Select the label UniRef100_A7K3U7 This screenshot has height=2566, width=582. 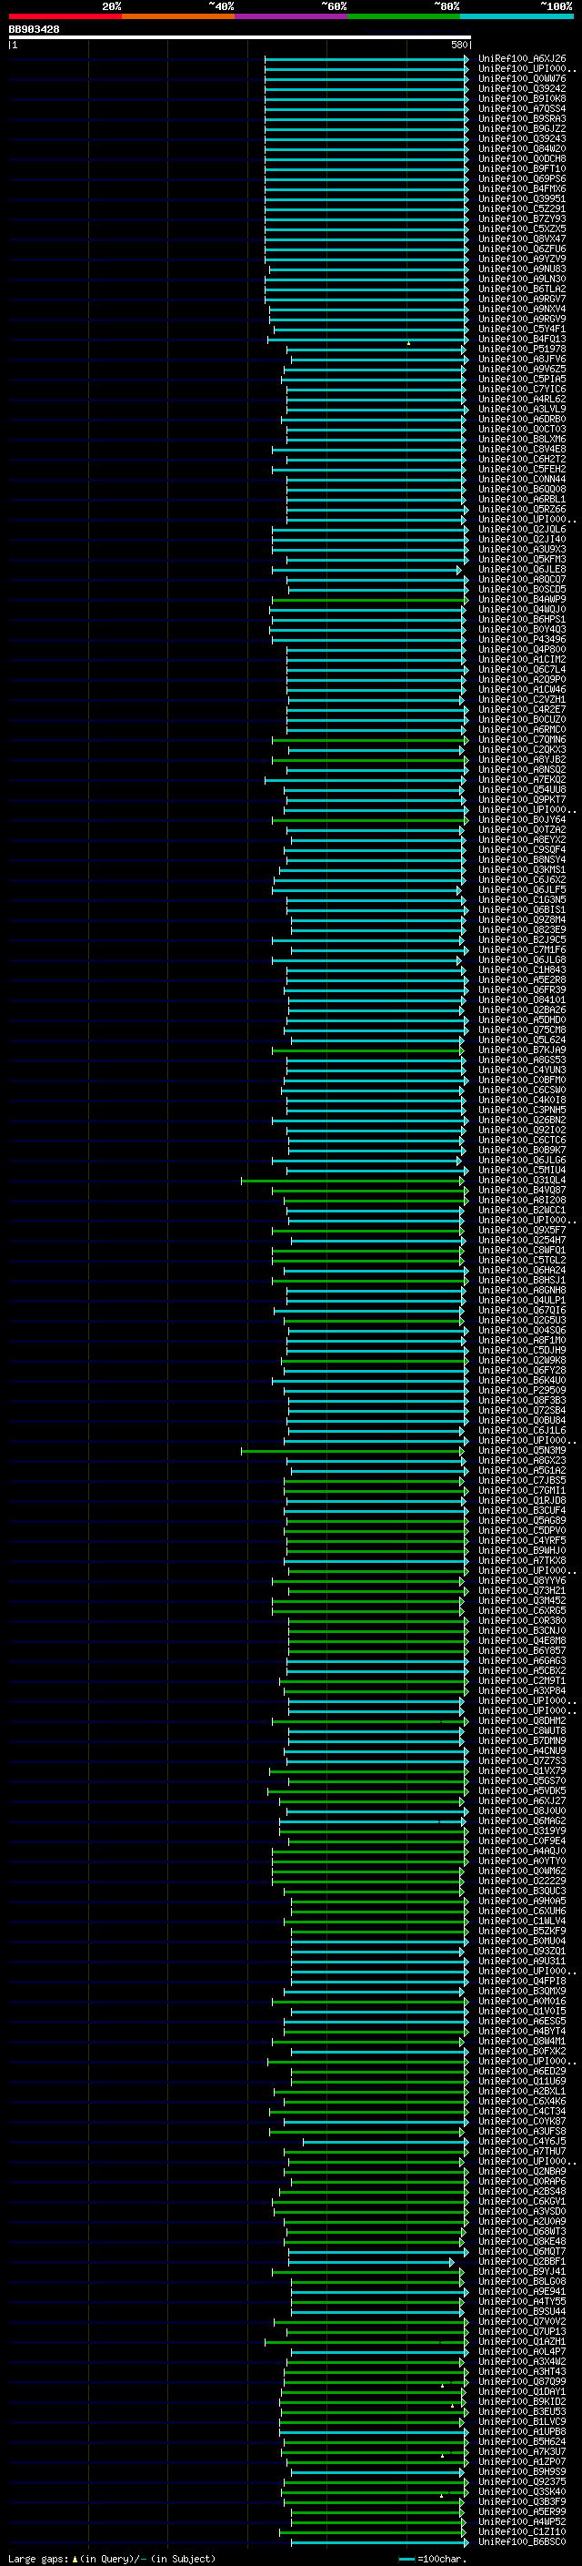coord(522,2452)
